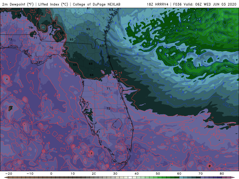Click the right purple arrow end of color bar
This screenshot has height=179, width=239.
click(233, 178)
